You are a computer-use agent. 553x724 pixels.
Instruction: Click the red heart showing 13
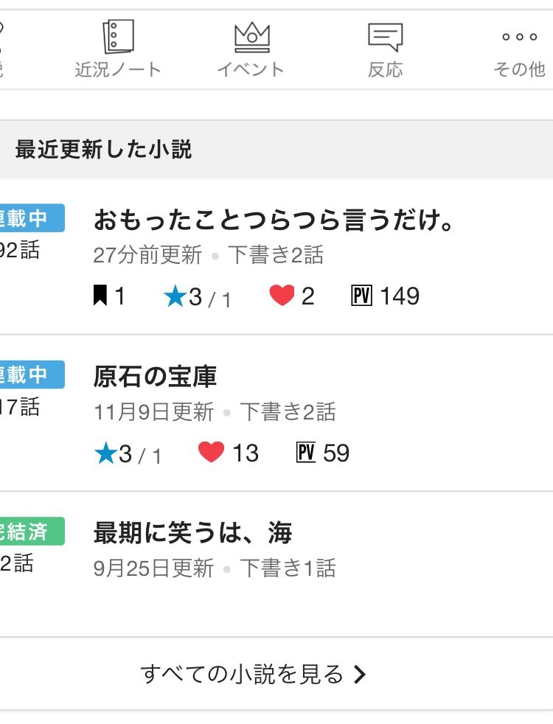pyautogui.click(x=211, y=453)
